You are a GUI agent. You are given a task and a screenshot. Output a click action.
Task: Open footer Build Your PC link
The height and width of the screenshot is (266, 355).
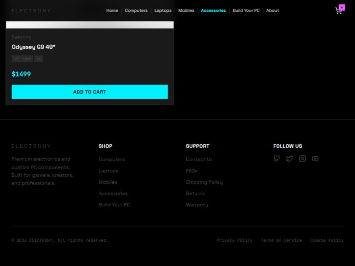(114, 205)
